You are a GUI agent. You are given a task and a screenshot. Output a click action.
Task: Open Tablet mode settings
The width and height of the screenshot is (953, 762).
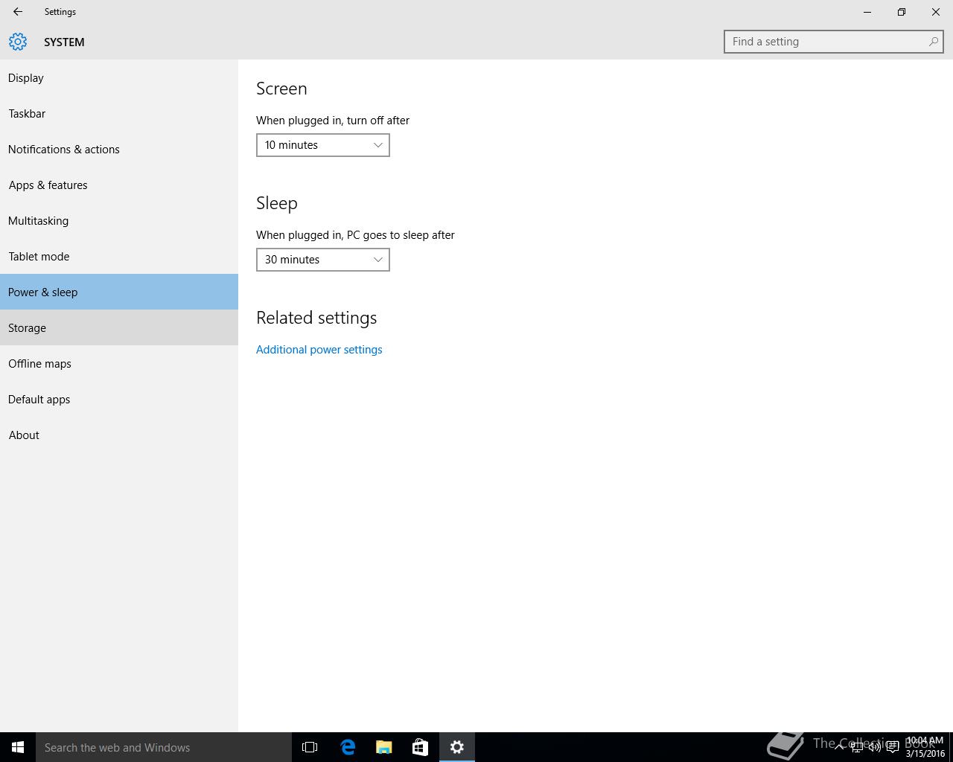coord(119,256)
